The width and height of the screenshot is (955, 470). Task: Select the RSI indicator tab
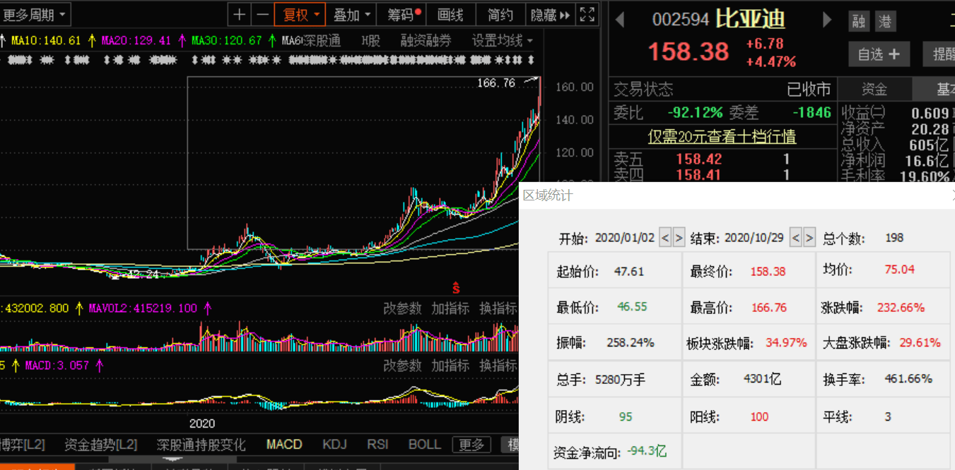377,445
